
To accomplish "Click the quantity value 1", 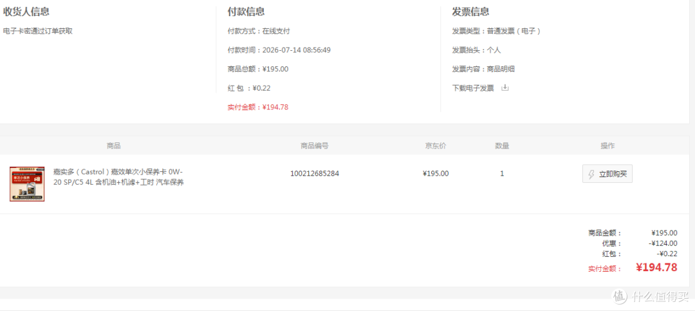I will coord(502,173).
